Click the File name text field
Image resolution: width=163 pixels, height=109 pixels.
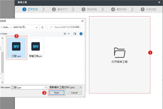click(29, 87)
